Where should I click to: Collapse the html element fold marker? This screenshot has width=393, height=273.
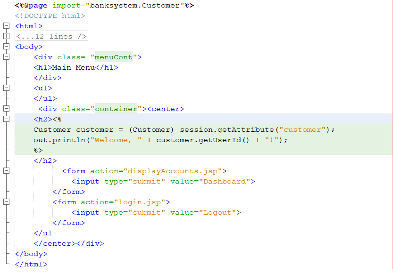6,26
